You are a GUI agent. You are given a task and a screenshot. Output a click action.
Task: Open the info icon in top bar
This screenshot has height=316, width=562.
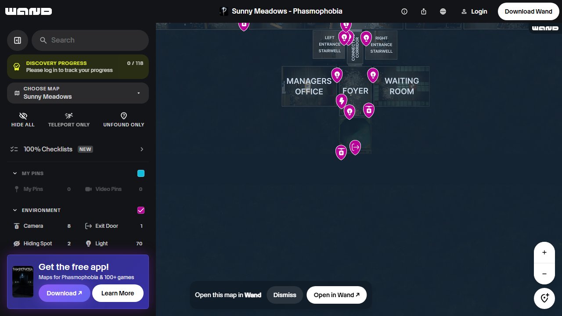(404, 11)
